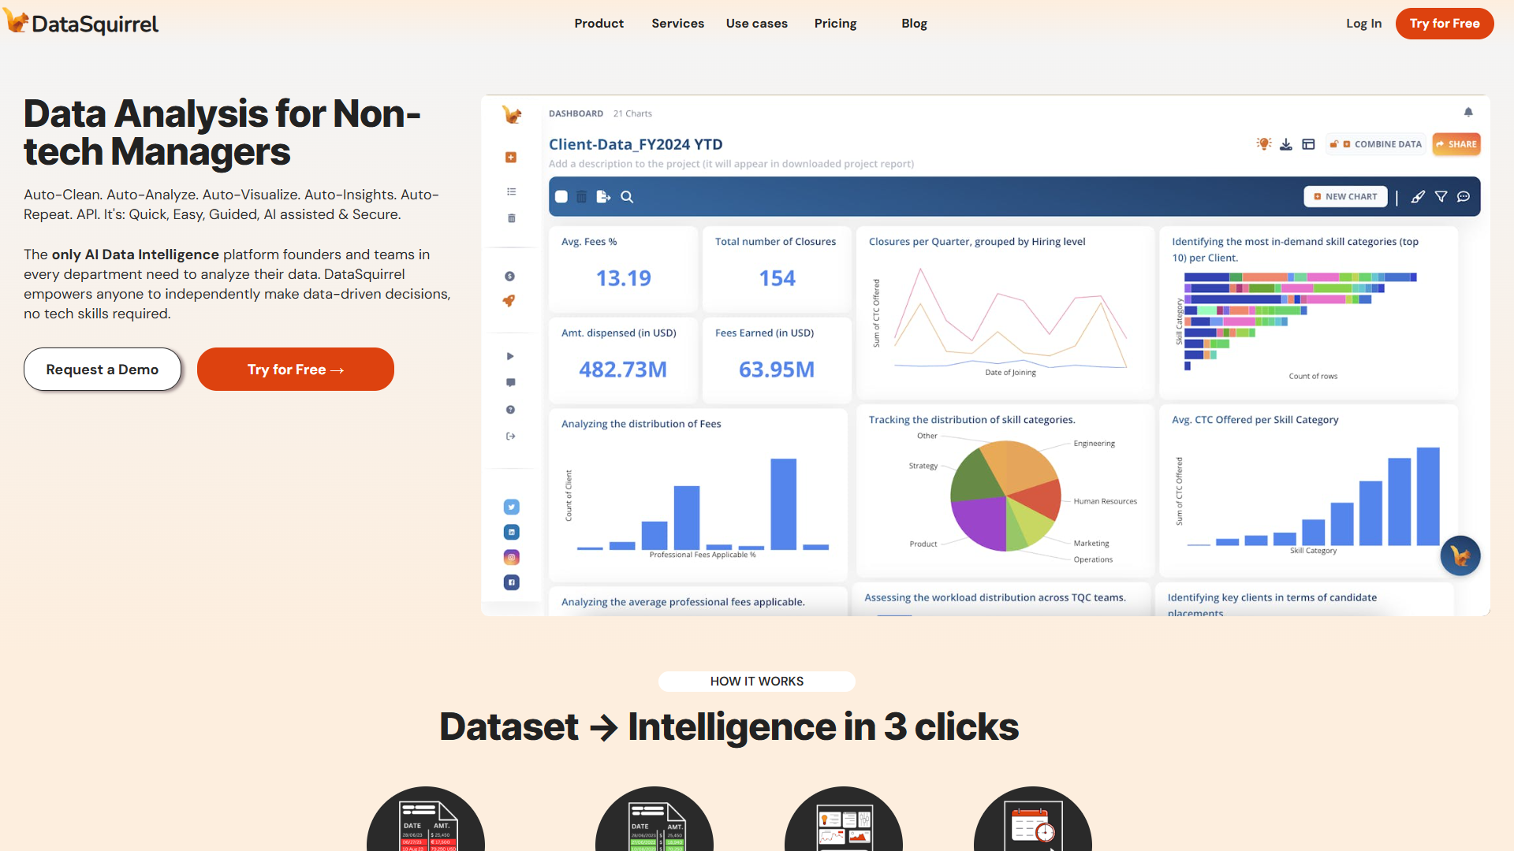Open the Use cases menu item
This screenshot has width=1514, height=851.
click(x=756, y=23)
